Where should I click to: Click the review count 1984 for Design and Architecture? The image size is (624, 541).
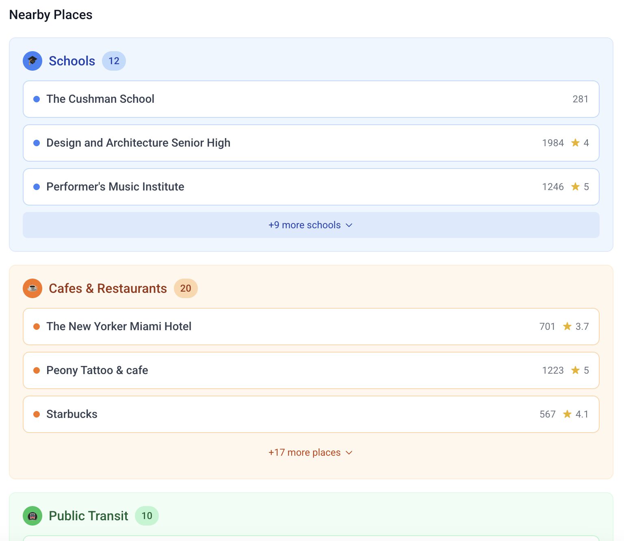(553, 143)
